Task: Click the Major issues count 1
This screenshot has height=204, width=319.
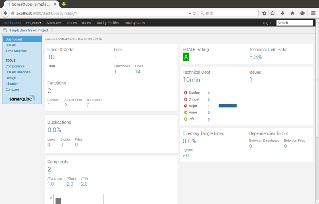Action: pyautogui.click(x=209, y=106)
